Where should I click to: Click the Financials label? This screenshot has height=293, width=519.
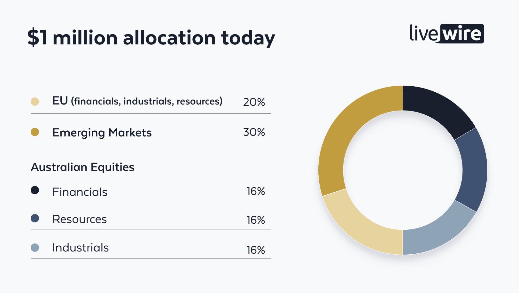click(80, 192)
